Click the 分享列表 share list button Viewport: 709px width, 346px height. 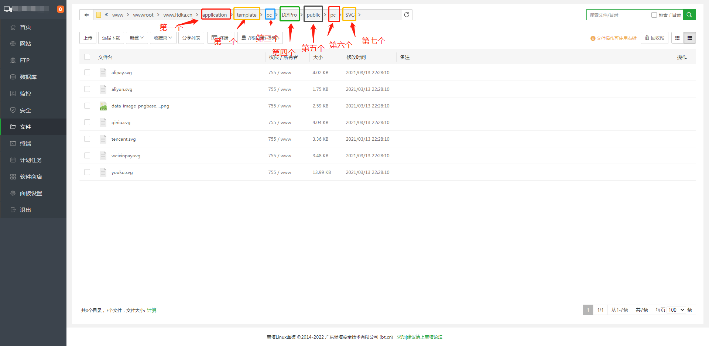click(x=191, y=38)
